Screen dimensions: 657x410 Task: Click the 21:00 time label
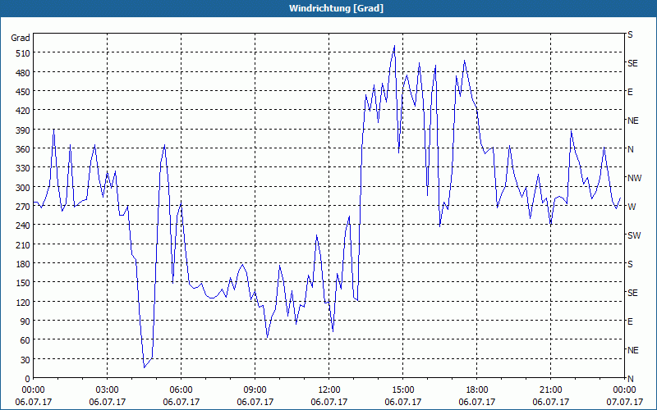550,390
